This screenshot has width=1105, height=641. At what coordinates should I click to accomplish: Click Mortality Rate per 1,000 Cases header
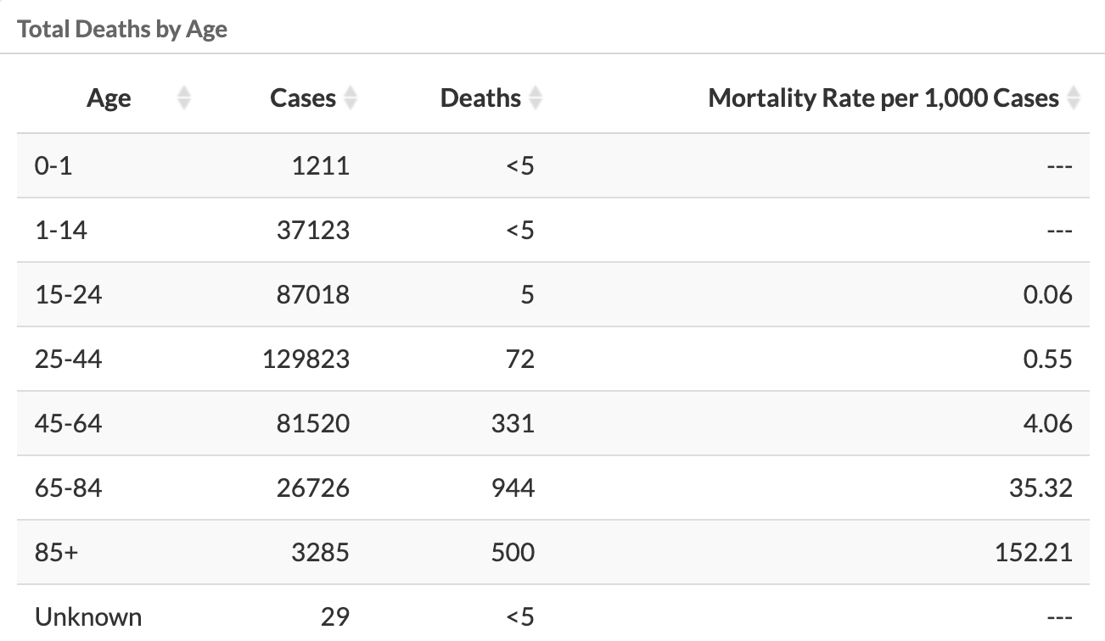(x=883, y=98)
